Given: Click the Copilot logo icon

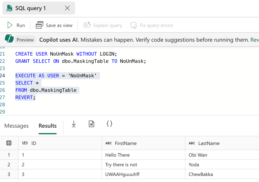Looking at the screenshot, I should click(x=9, y=39).
